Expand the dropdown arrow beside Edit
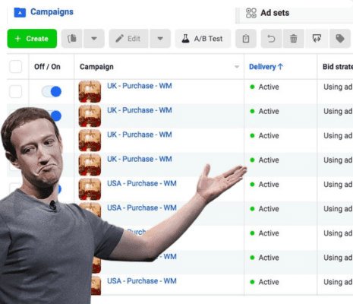The image size is (353, 304). [160, 39]
